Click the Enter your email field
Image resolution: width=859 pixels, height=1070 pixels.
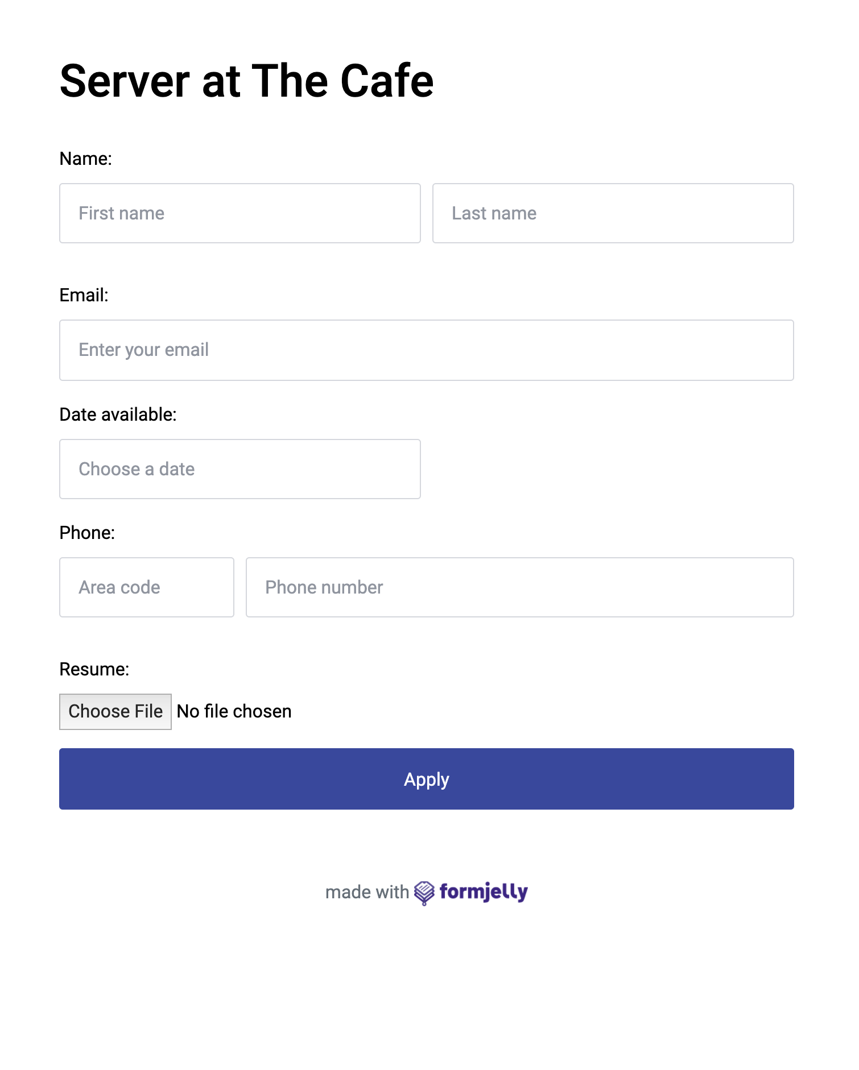[x=426, y=350]
